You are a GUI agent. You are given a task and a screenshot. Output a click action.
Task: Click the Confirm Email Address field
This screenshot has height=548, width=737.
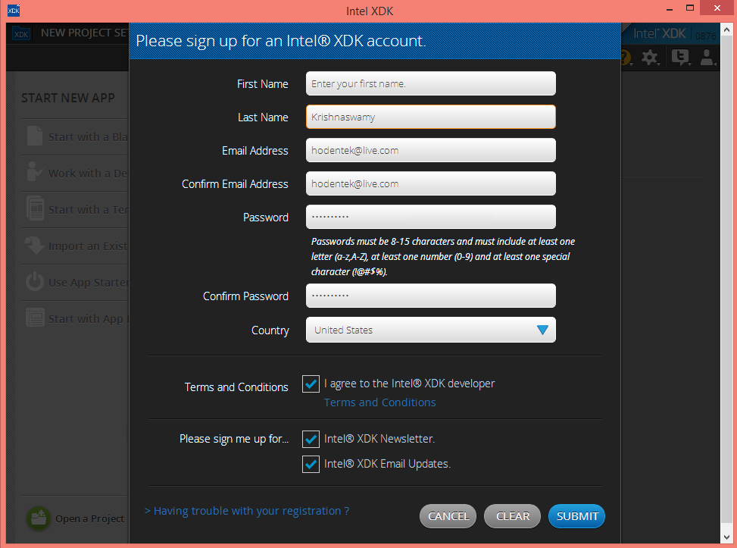430,184
